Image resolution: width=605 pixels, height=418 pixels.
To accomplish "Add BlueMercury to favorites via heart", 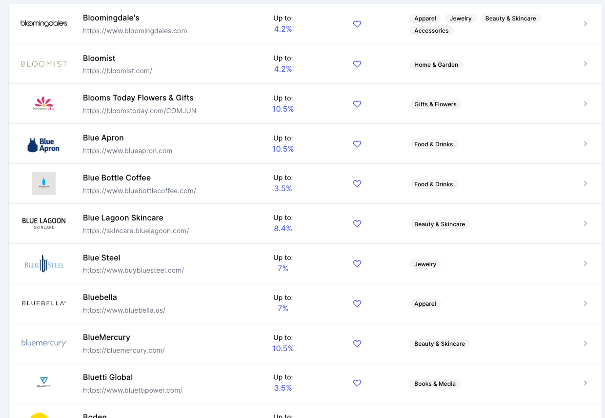I will point(357,343).
